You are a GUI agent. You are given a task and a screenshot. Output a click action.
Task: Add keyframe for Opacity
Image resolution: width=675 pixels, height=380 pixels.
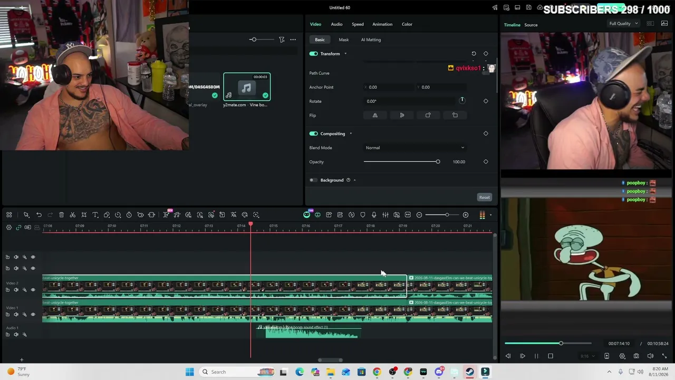point(486,162)
